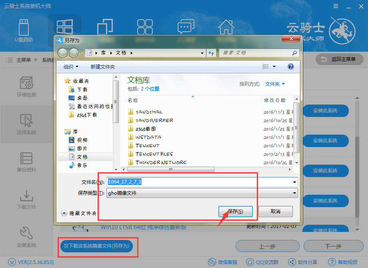Click the 下一步 button

334,246
